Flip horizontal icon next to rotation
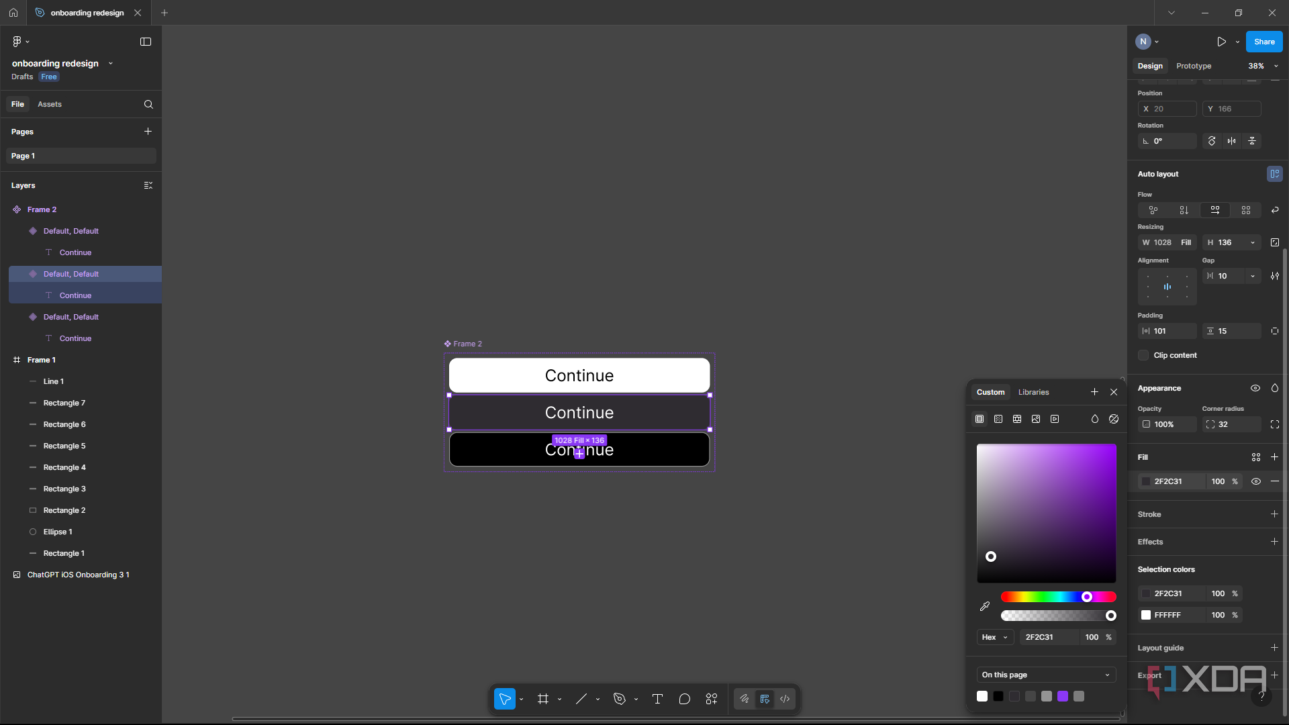 (1232, 141)
